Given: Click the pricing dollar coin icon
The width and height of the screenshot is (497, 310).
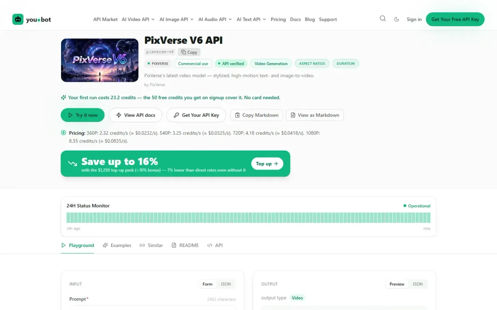Looking at the screenshot, I should [64, 133].
